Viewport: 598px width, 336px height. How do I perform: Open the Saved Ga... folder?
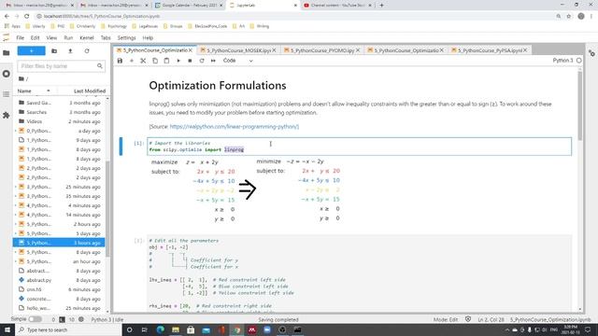coord(59,103)
